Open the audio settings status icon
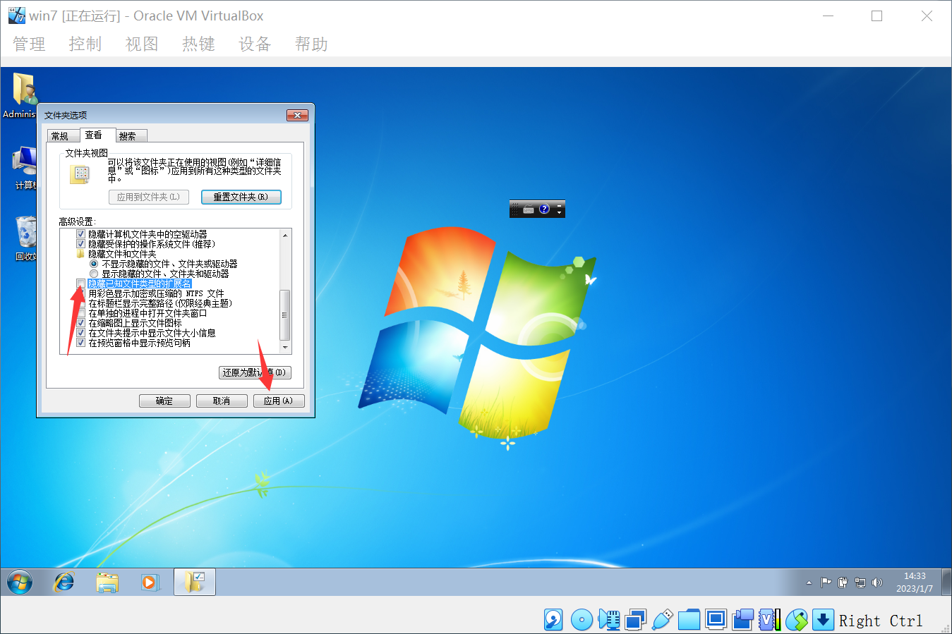This screenshot has width=952, height=634. [x=609, y=620]
